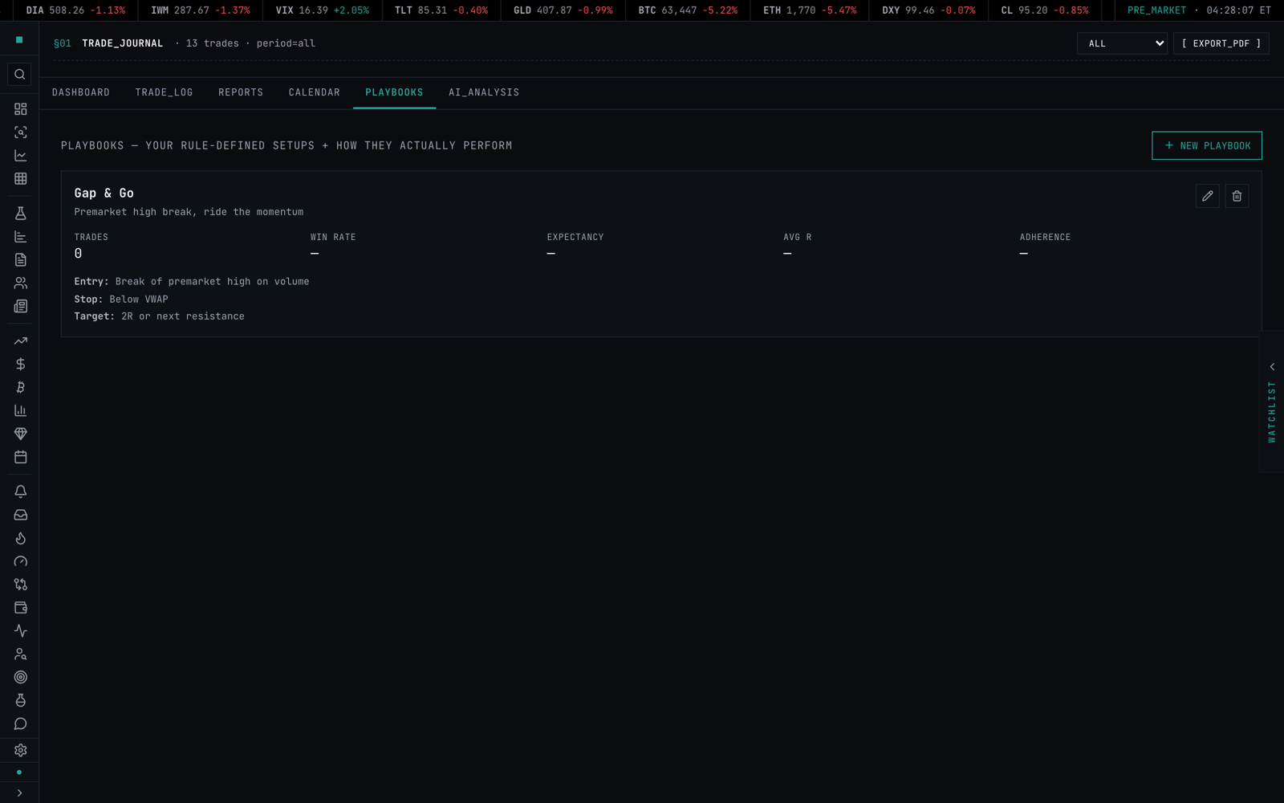Open the bell alerts icon
The height and width of the screenshot is (803, 1284).
point(20,491)
